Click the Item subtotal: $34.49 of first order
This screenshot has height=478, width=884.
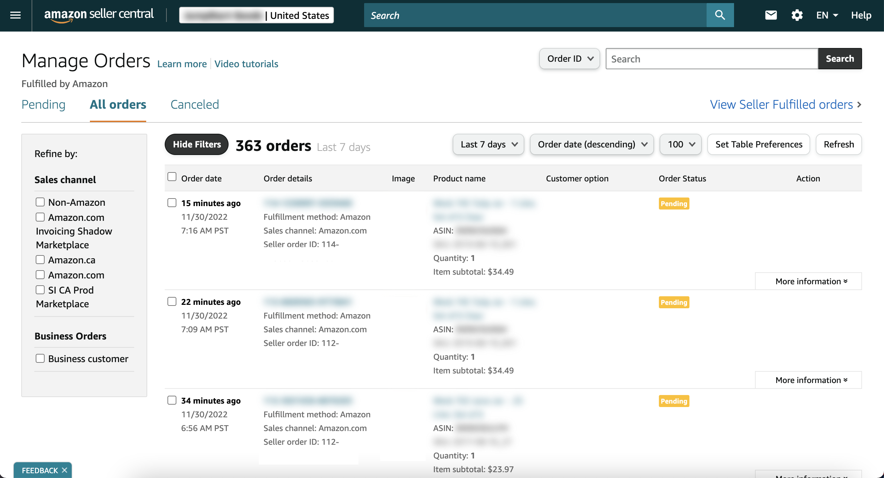473,272
